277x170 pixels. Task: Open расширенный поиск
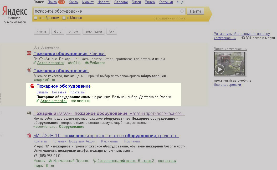[x=170, y=18]
